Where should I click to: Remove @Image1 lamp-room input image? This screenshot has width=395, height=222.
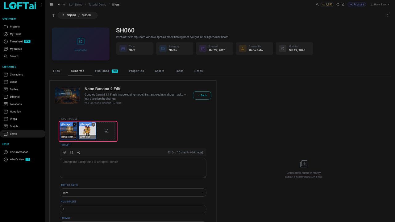tap(74, 125)
